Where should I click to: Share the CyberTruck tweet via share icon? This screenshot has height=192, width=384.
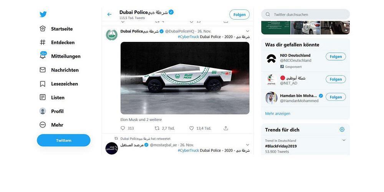(x=226, y=128)
